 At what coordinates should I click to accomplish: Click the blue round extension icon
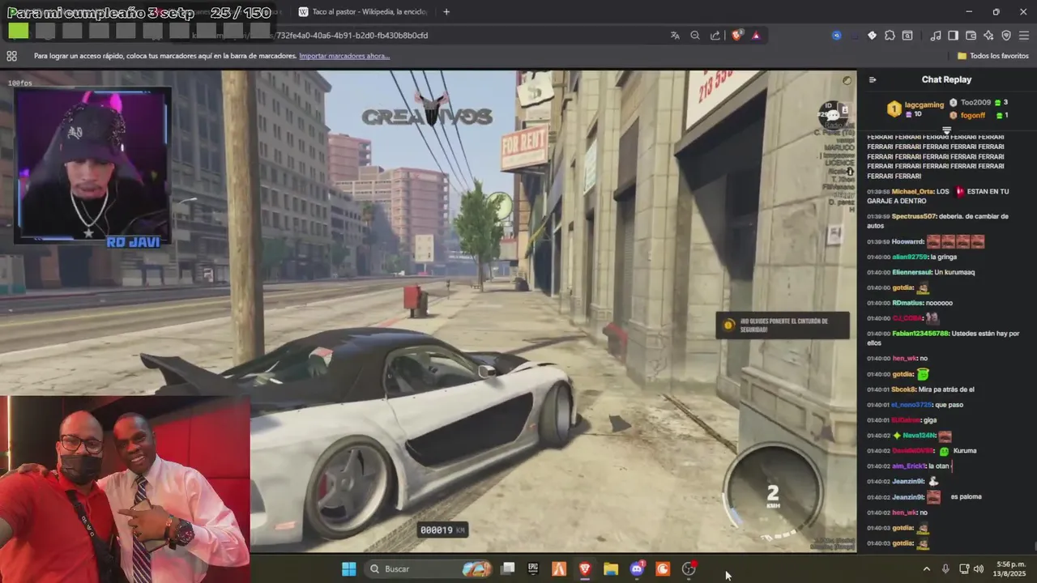click(837, 36)
